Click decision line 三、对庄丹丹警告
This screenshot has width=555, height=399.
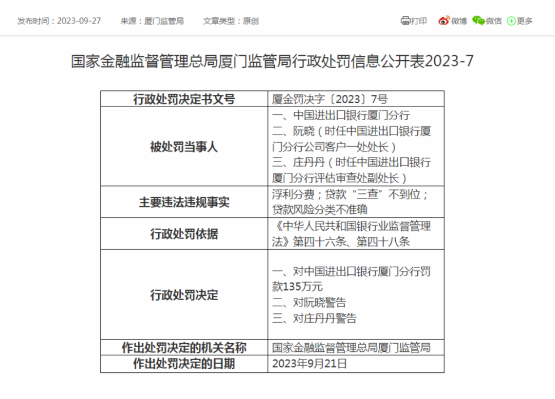(x=314, y=318)
